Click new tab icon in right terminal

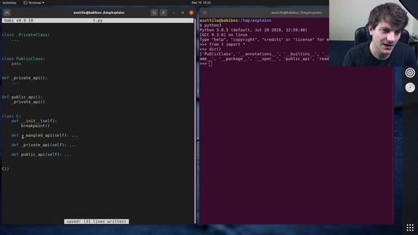tap(204, 12)
